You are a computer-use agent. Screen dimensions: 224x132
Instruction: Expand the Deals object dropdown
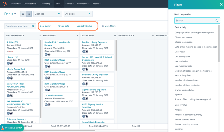click(10, 14)
